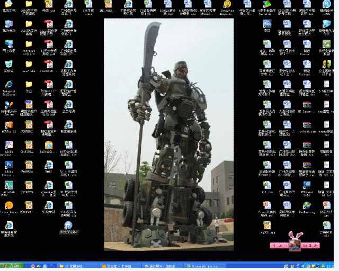The image size is (339, 271).
Task: Launch the ACDSee 10 shortcut
Action: (x=9, y=127)
